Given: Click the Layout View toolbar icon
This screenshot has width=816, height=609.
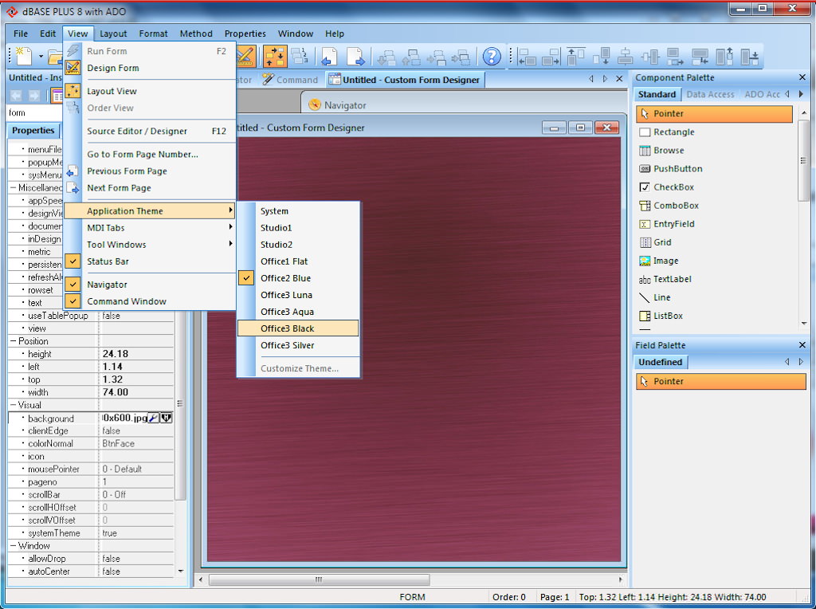Looking at the screenshot, I should 275,57.
